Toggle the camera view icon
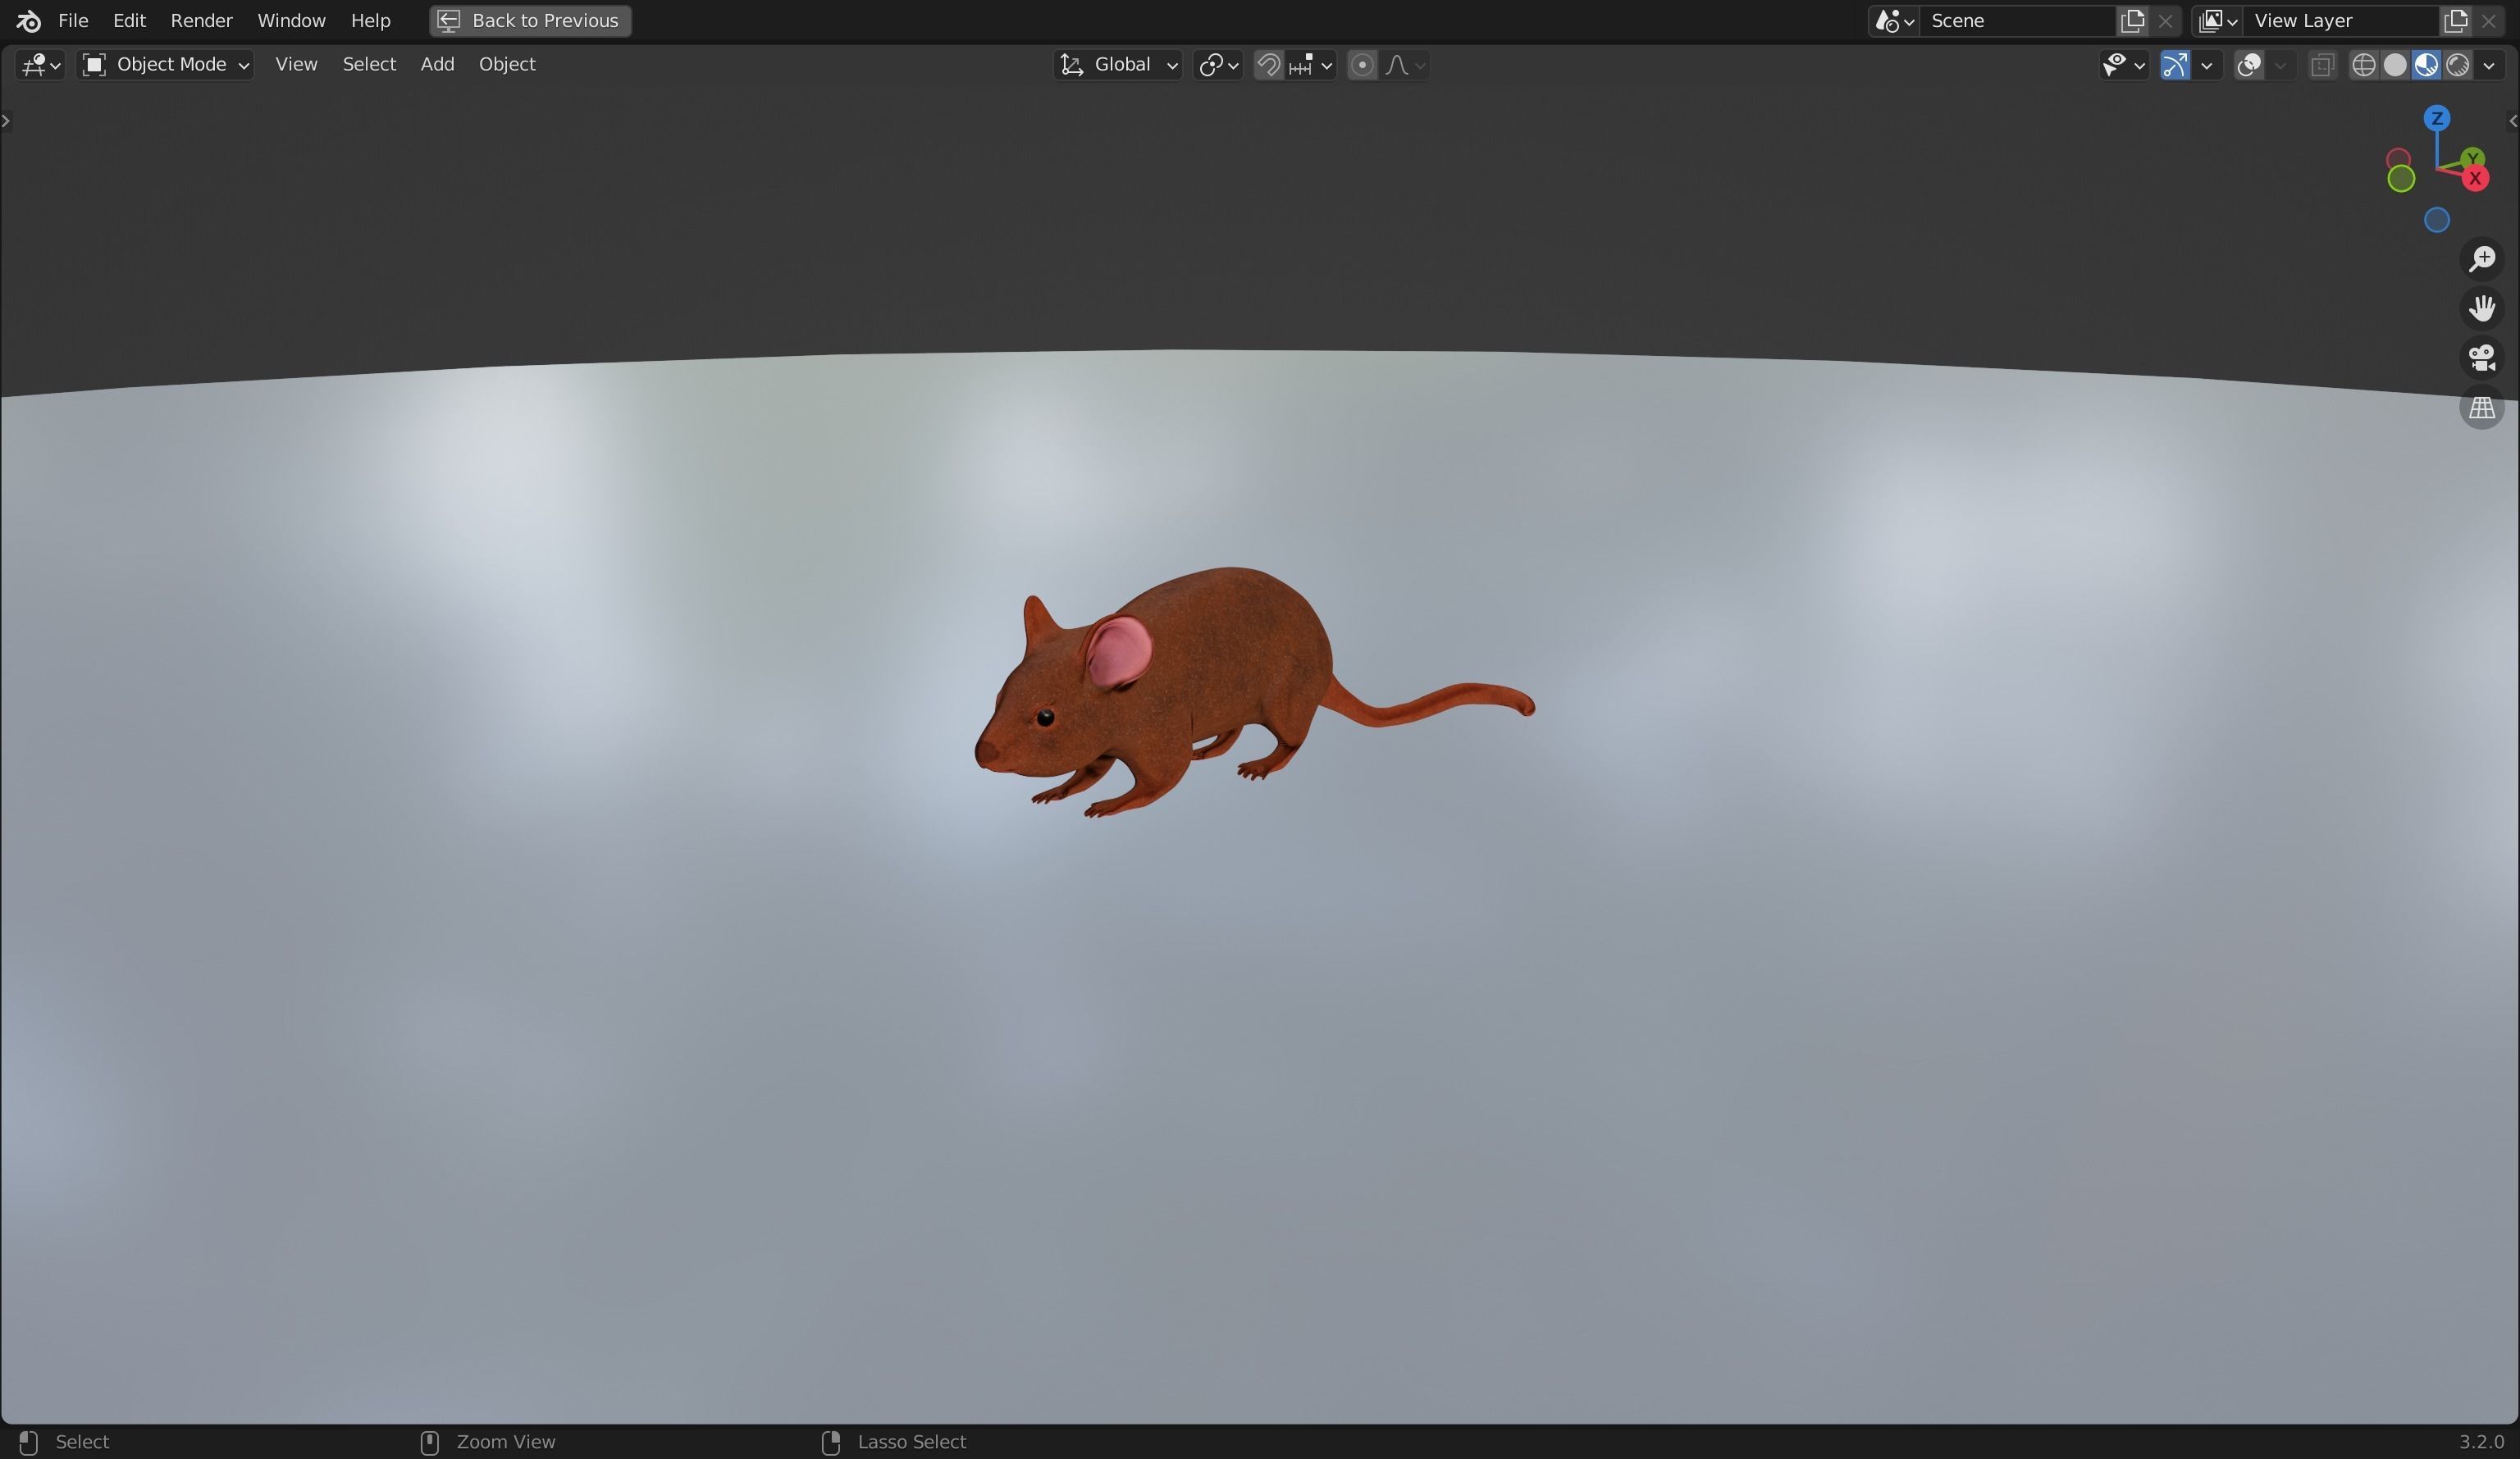Viewport: 2520px width, 1459px height. [2482, 358]
